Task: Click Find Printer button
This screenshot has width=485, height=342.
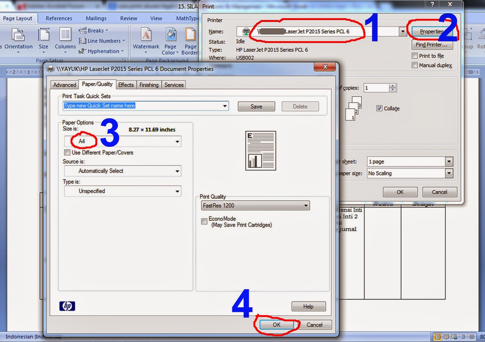Action: pos(432,45)
